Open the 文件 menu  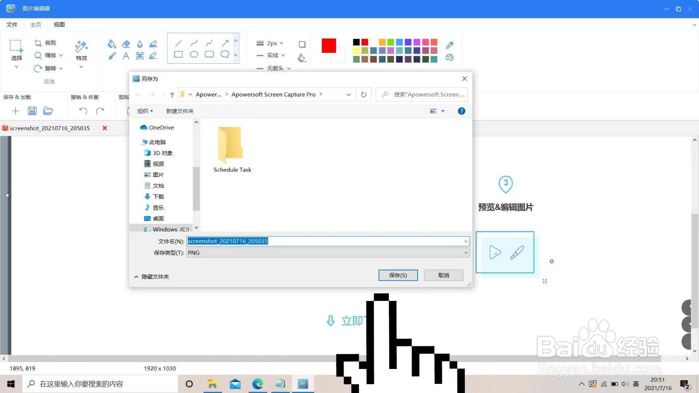pos(12,25)
